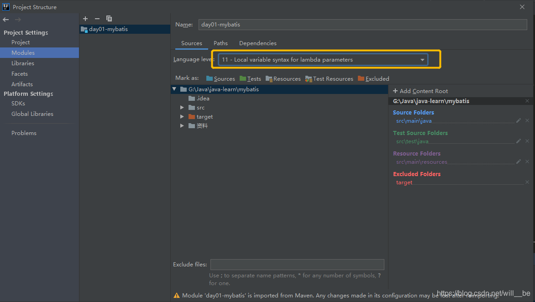This screenshot has width=535, height=302.
Task: Click src\main\resources folder link
Action: [421, 162]
